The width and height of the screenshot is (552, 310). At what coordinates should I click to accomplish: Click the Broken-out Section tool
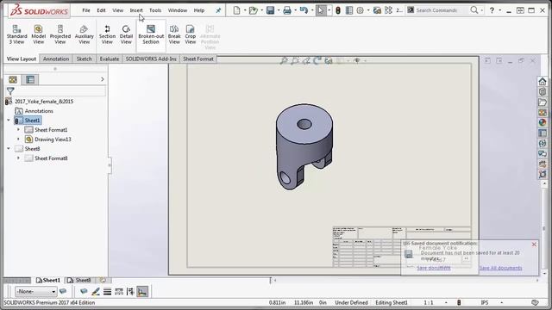click(151, 34)
